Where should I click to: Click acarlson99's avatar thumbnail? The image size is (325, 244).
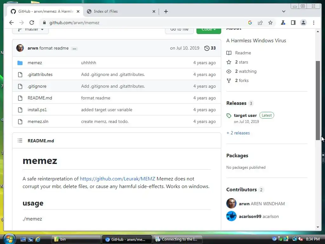coord(231,216)
